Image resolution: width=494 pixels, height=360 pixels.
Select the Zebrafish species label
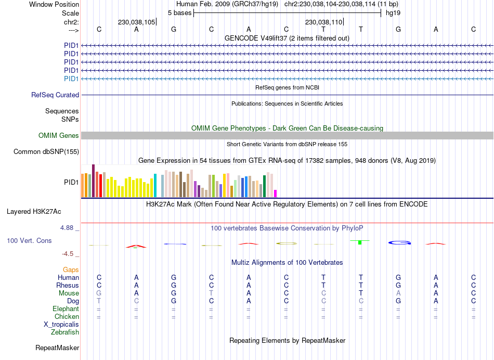coord(65,332)
